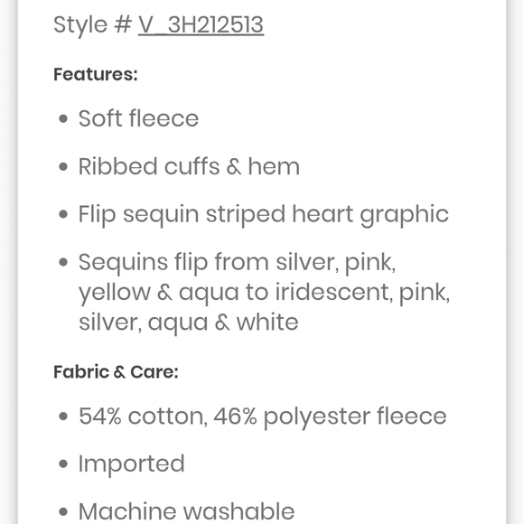
Task: Click the Style # label text
Action: [x=93, y=24]
